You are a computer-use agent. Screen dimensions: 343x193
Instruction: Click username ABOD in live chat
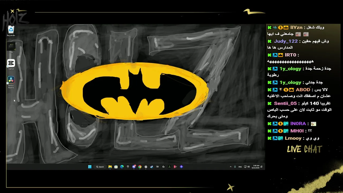click(x=303, y=90)
